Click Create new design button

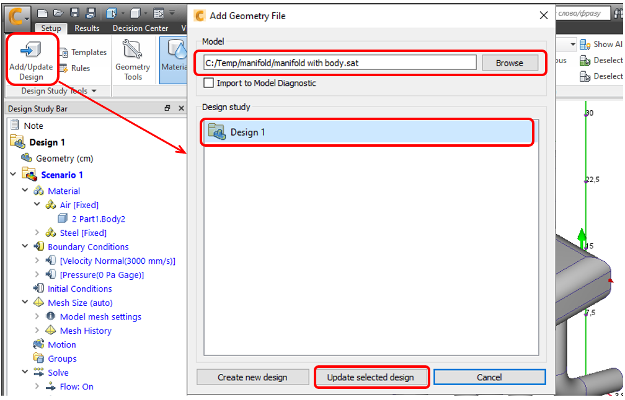click(x=252, y=377)
